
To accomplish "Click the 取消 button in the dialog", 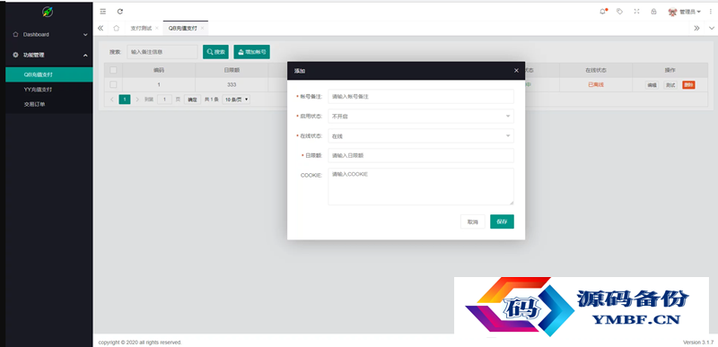I will (473, 221).
